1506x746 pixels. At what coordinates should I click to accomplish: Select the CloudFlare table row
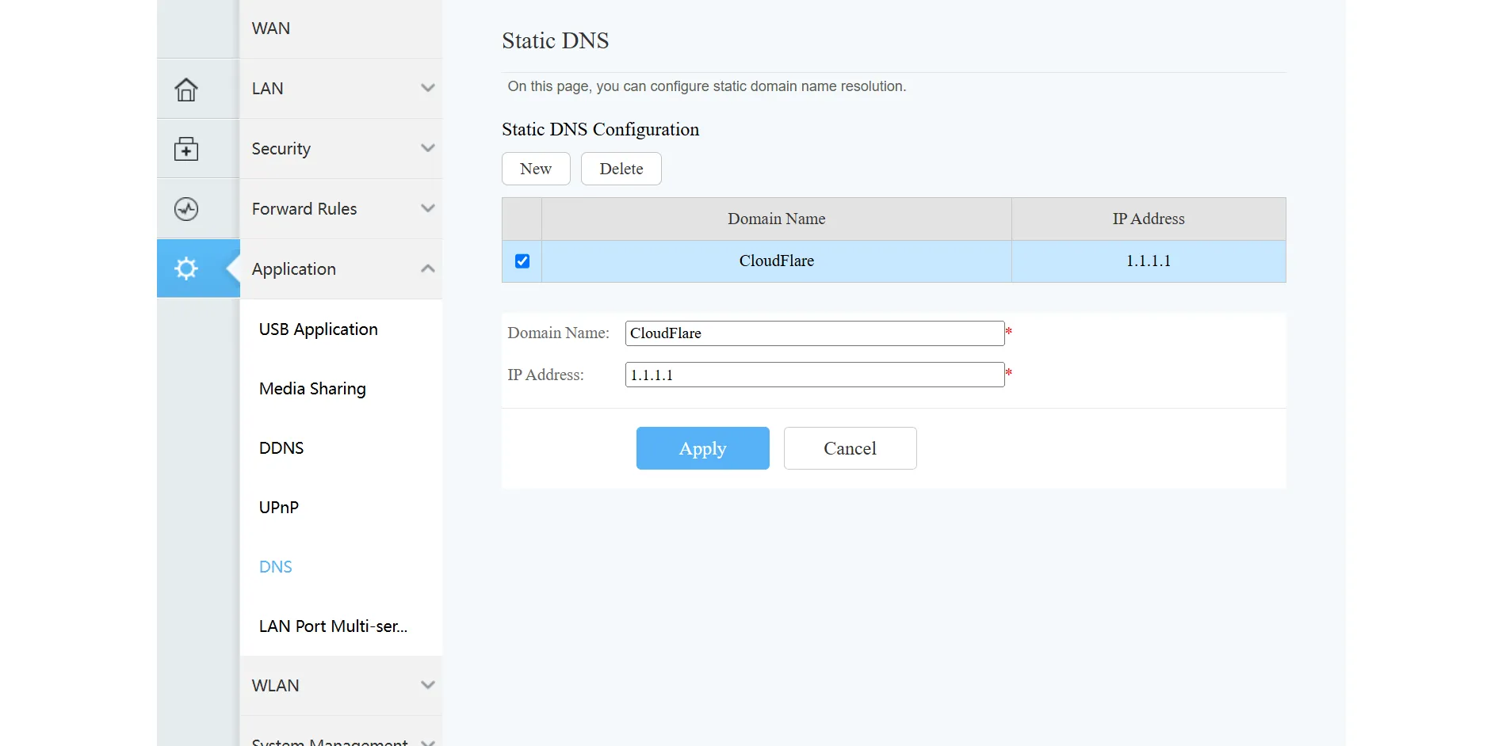coord(776,261)
